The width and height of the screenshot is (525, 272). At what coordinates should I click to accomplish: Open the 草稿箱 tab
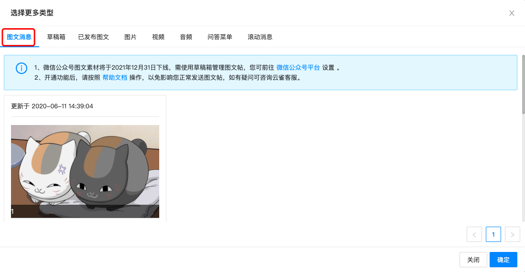point(56,37)
